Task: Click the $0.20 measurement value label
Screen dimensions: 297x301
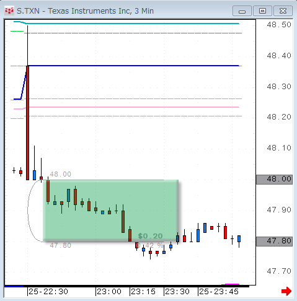Action: (x=150, y=236)
